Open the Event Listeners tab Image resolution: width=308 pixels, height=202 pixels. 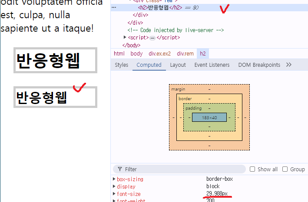pyautogui.click(x=212, y=65)
